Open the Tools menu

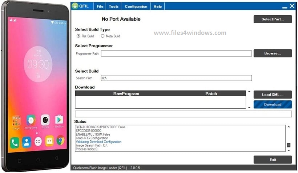click(x=113, y=7)
